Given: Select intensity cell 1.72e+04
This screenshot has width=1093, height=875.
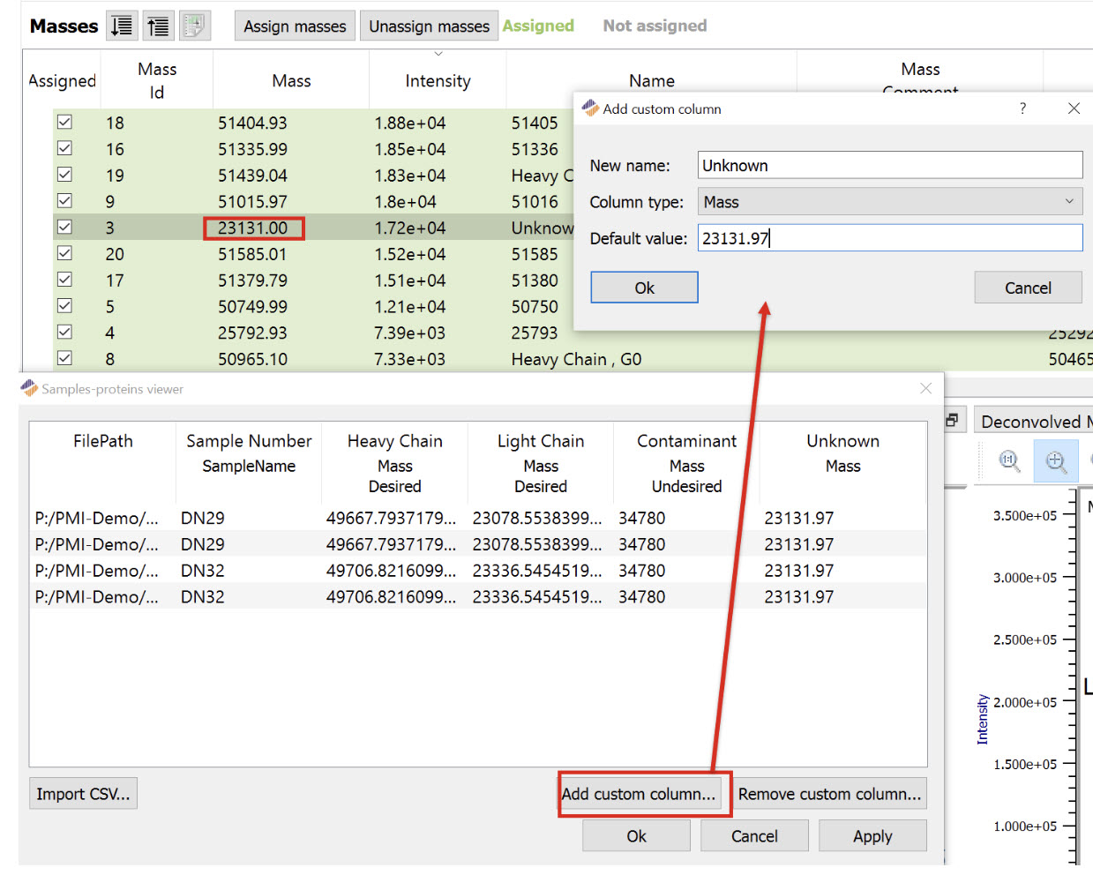Looking at the screenshot, I should click(410, 228).
